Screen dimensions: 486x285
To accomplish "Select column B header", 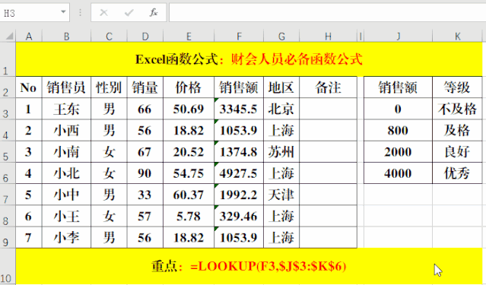I will (x=66, y=36).
